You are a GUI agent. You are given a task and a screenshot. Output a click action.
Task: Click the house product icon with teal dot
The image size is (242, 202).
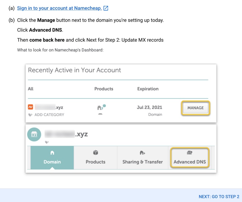102,107
